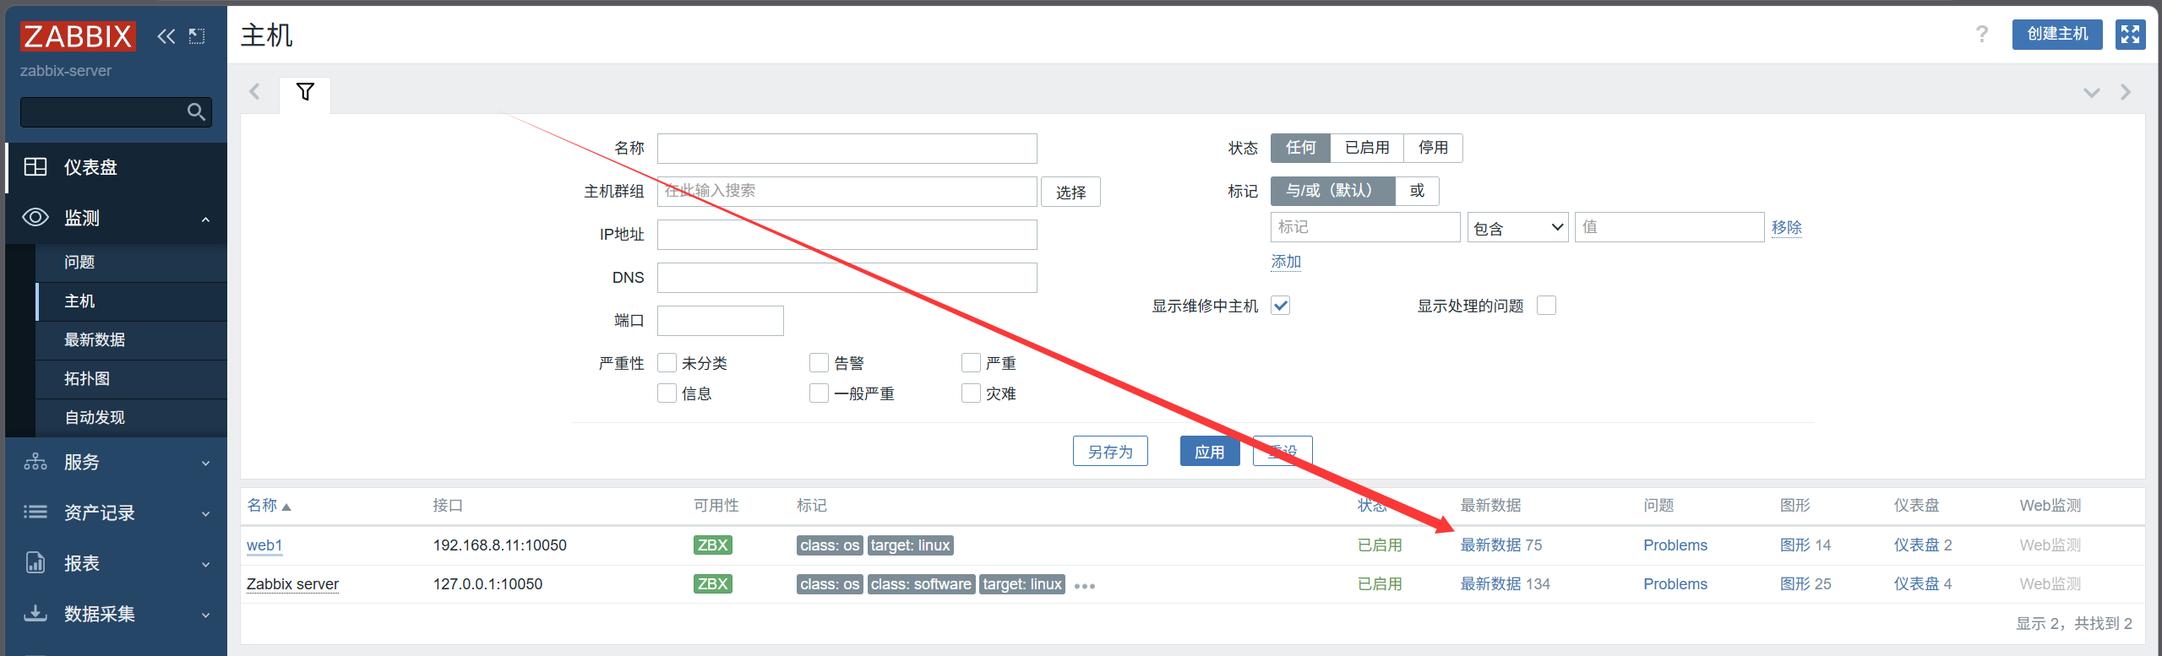Open Problems link for Zabbix server

[x=1675, y=584]
